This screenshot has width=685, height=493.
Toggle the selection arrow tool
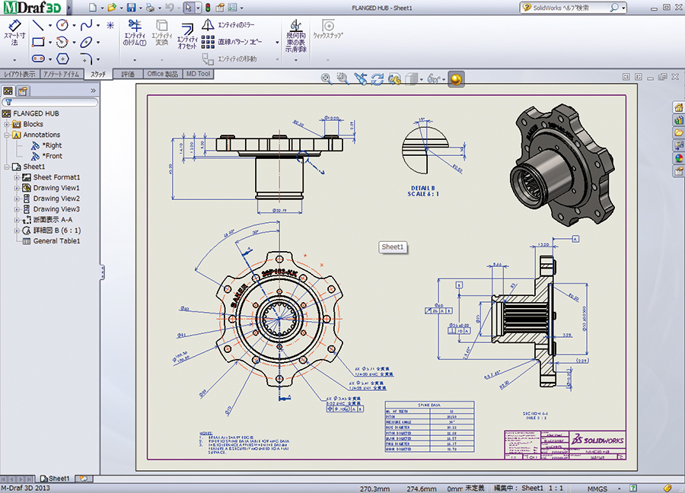[188, 8]
